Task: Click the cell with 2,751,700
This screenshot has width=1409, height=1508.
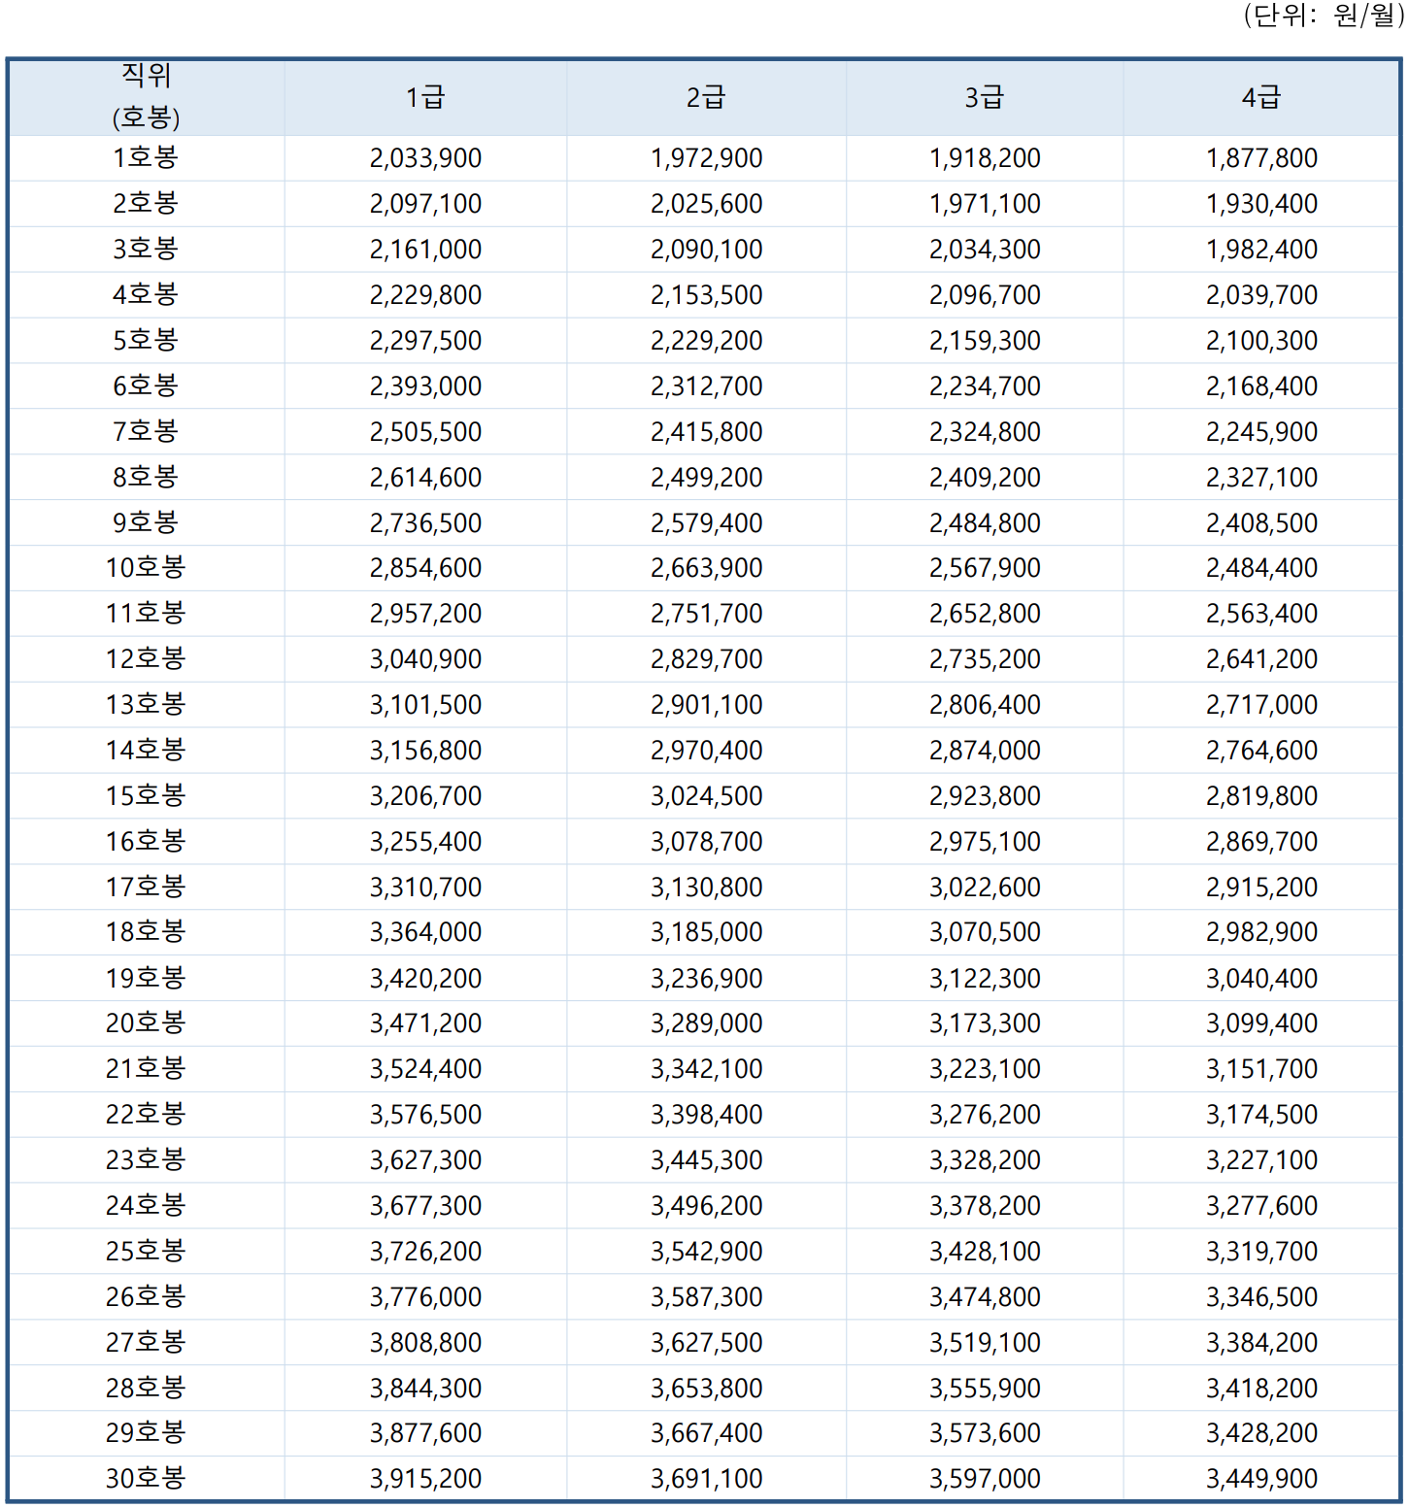Action: (x=706, y=614)
